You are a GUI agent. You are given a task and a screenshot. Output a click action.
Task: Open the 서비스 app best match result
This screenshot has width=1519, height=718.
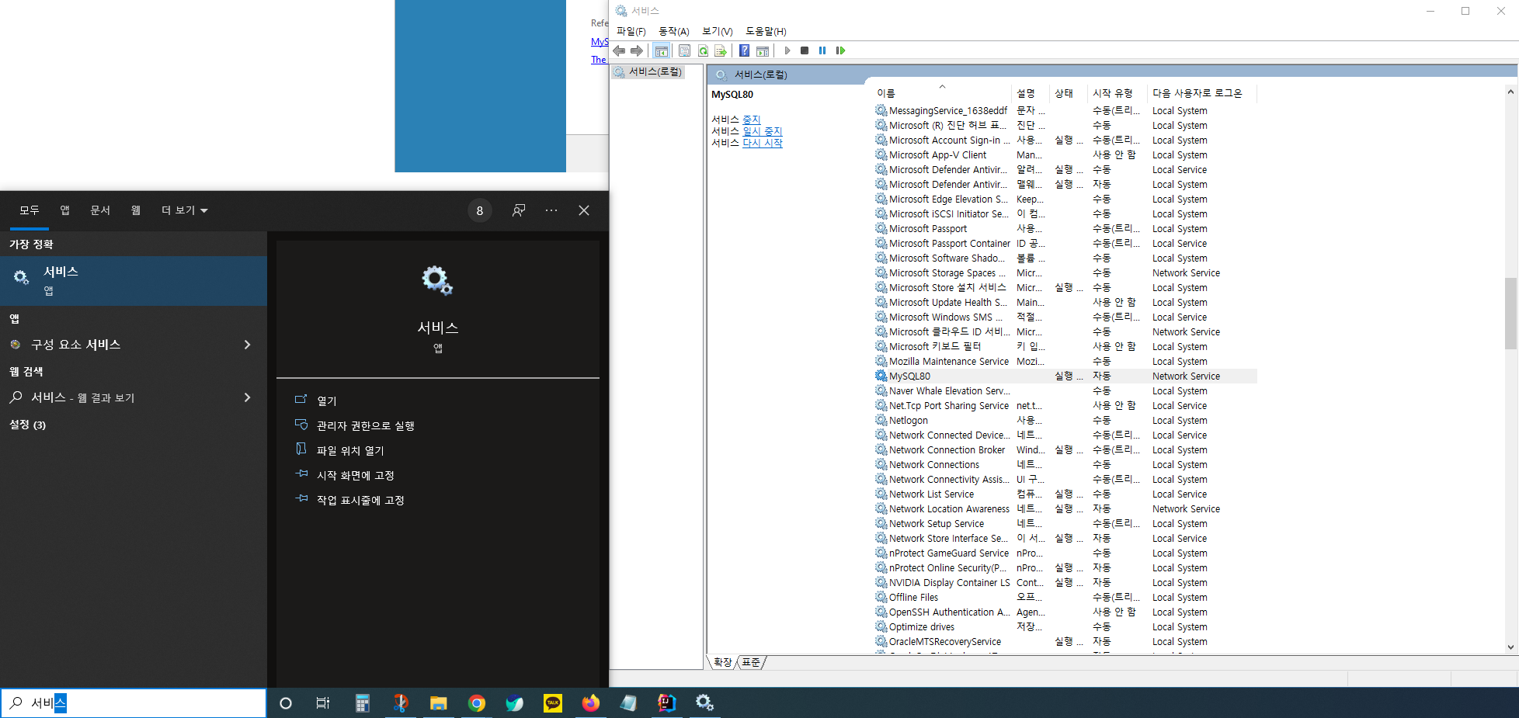[134, 280]
